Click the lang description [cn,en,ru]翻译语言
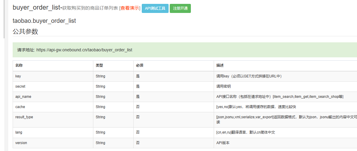The height and width of the screenshot is (151, 357). [x=285, y=133]
